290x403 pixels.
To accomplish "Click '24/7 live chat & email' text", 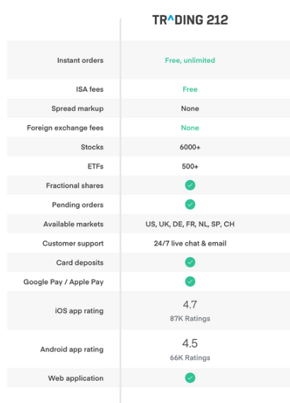I will (190, 244).
